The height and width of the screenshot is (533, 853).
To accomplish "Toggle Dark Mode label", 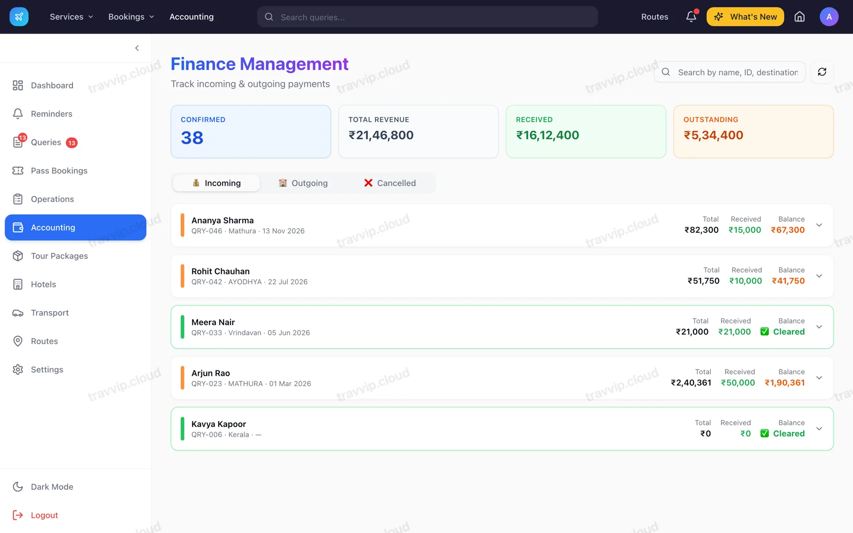I will coord(52,487).
